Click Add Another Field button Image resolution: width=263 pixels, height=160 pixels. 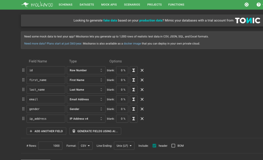point(46,131)
